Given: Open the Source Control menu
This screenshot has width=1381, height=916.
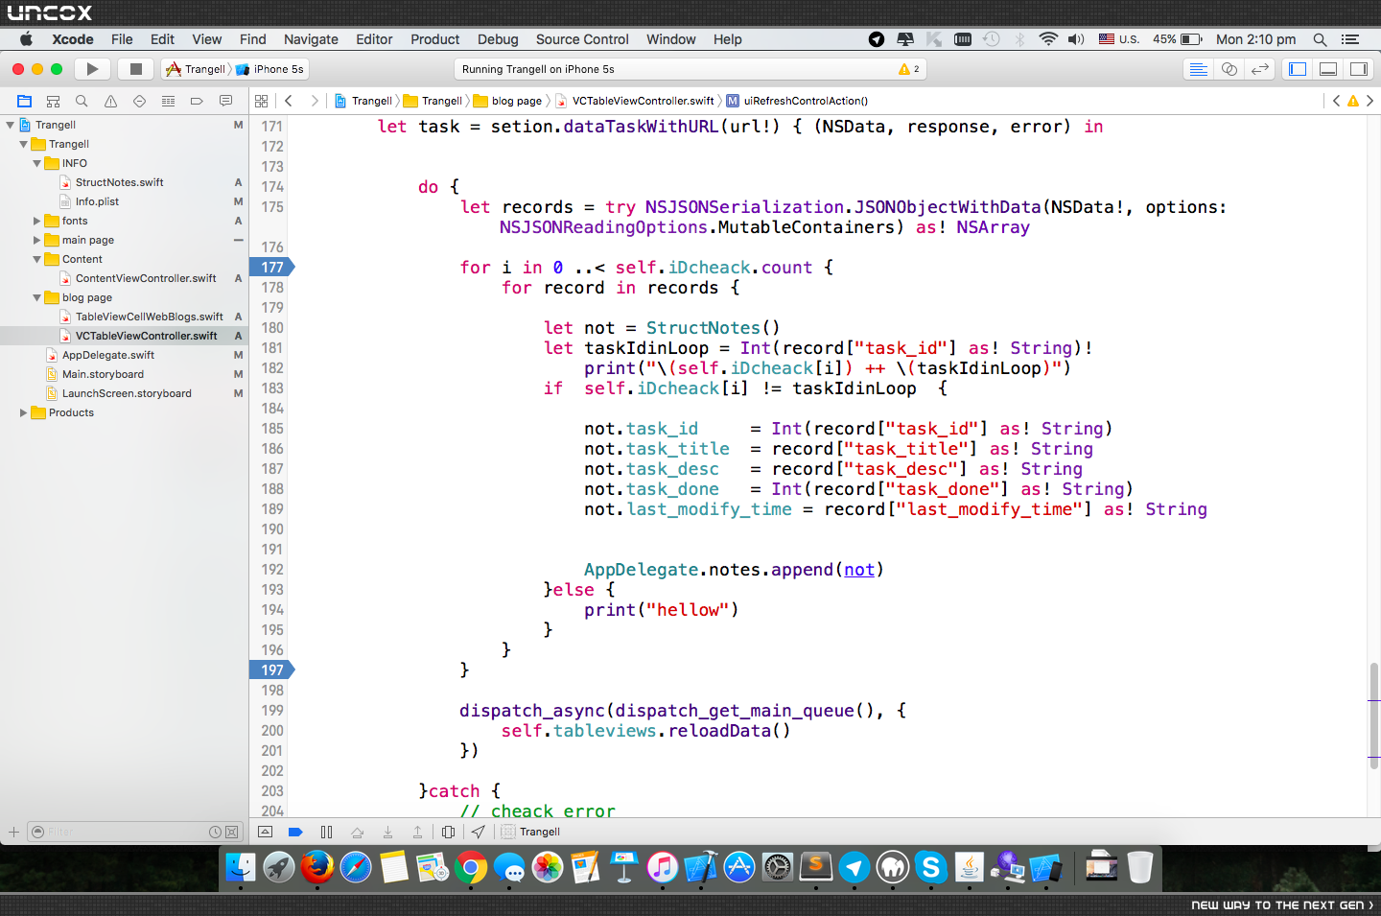Looking at the screenshot, I should point(582,39).
